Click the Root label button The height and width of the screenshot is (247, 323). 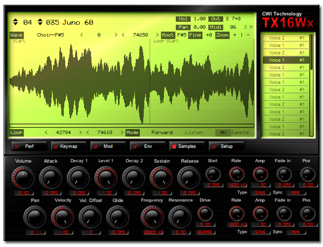[168, 35]
